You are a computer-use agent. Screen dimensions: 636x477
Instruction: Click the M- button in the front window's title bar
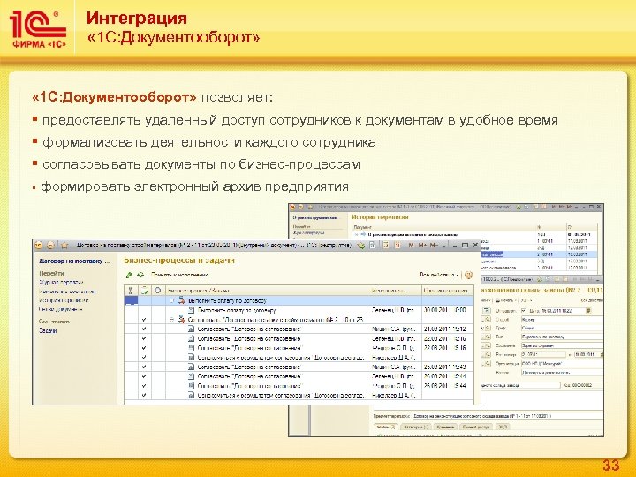[434, 245]
